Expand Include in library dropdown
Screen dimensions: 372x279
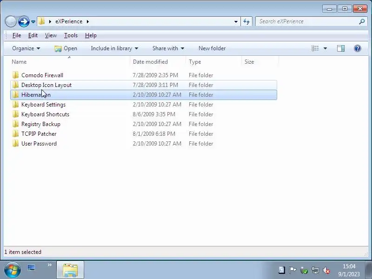(114, 48)
